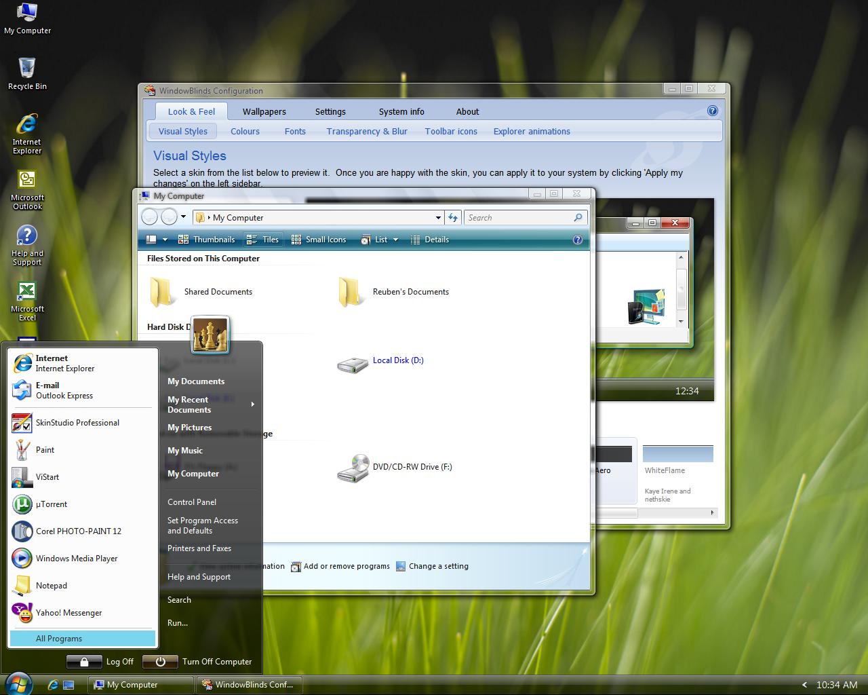Launch Windows Media Player
The image size is (868, 695).
84,559
